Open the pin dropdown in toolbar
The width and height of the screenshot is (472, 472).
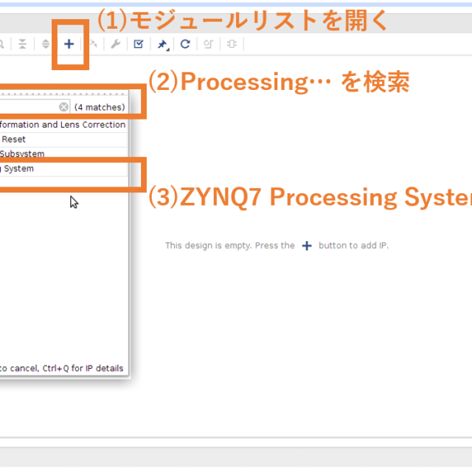point(162,44)
